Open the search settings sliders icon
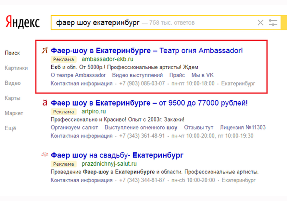 tap(273, 23)
